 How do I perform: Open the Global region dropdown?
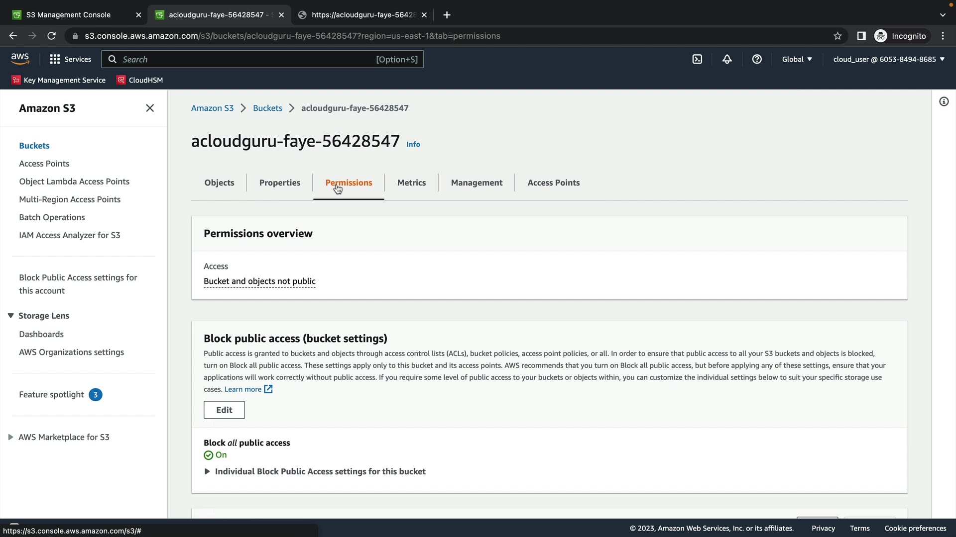pos(797,59)
